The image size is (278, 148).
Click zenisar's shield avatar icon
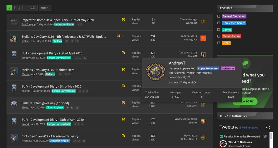[203, 121]
